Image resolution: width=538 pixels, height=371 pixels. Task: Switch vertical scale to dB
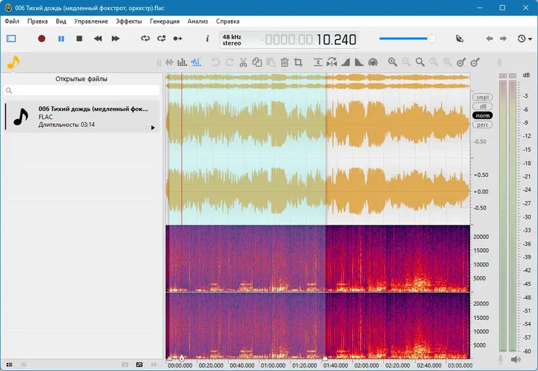[482, 106]
